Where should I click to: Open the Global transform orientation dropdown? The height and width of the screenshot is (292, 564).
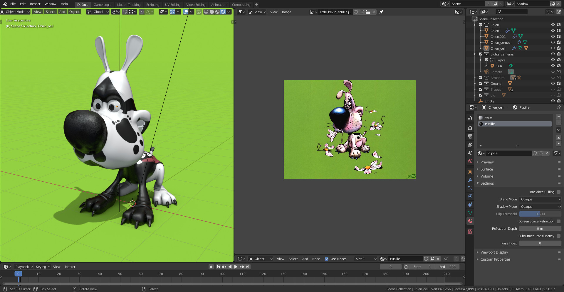tap(98, 12)
